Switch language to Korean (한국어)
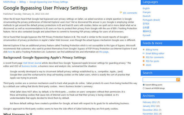 pos(146,24)
